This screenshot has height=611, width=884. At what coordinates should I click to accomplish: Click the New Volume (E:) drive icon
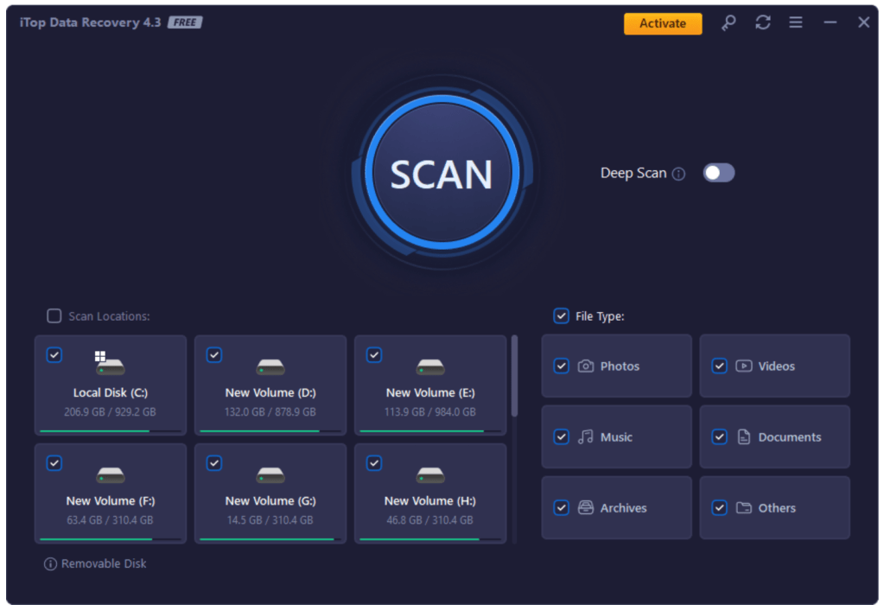(429, 366)
